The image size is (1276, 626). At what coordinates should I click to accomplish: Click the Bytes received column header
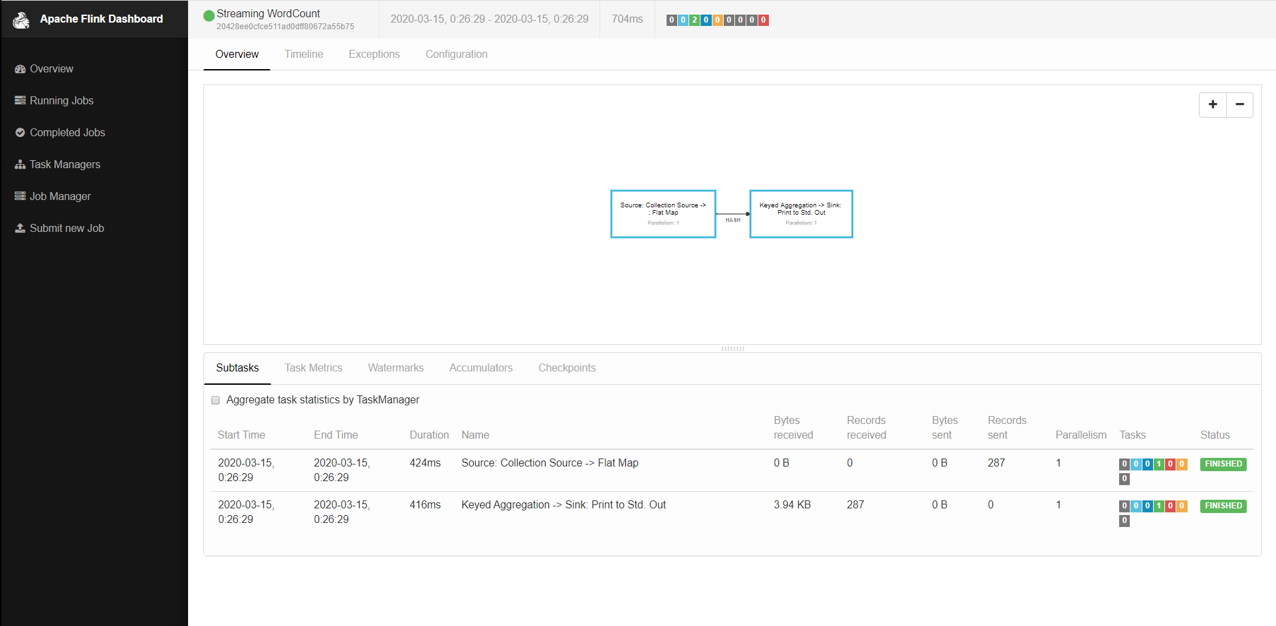tap(793, 428)
